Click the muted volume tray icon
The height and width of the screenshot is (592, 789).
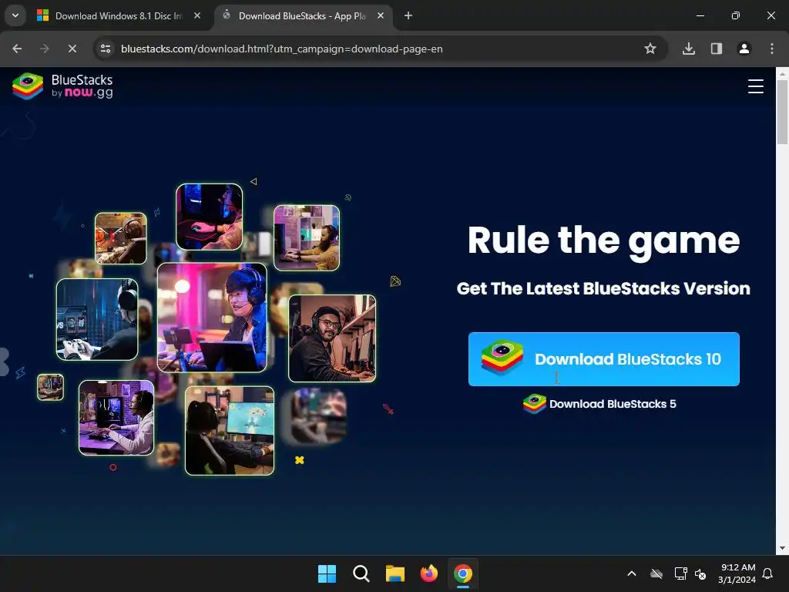pos(700,573)
